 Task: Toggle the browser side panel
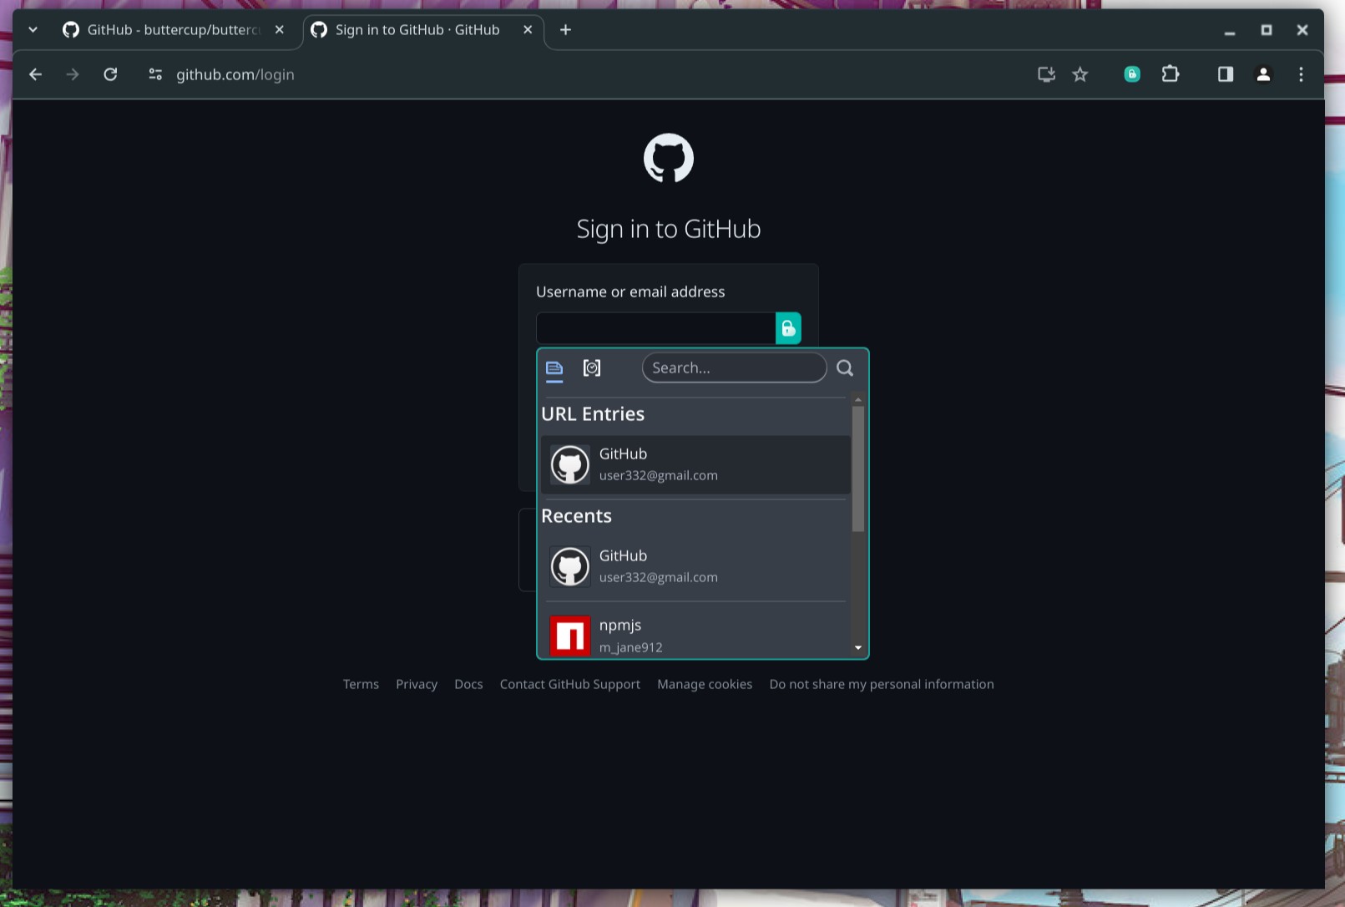tap(1226, 74)
